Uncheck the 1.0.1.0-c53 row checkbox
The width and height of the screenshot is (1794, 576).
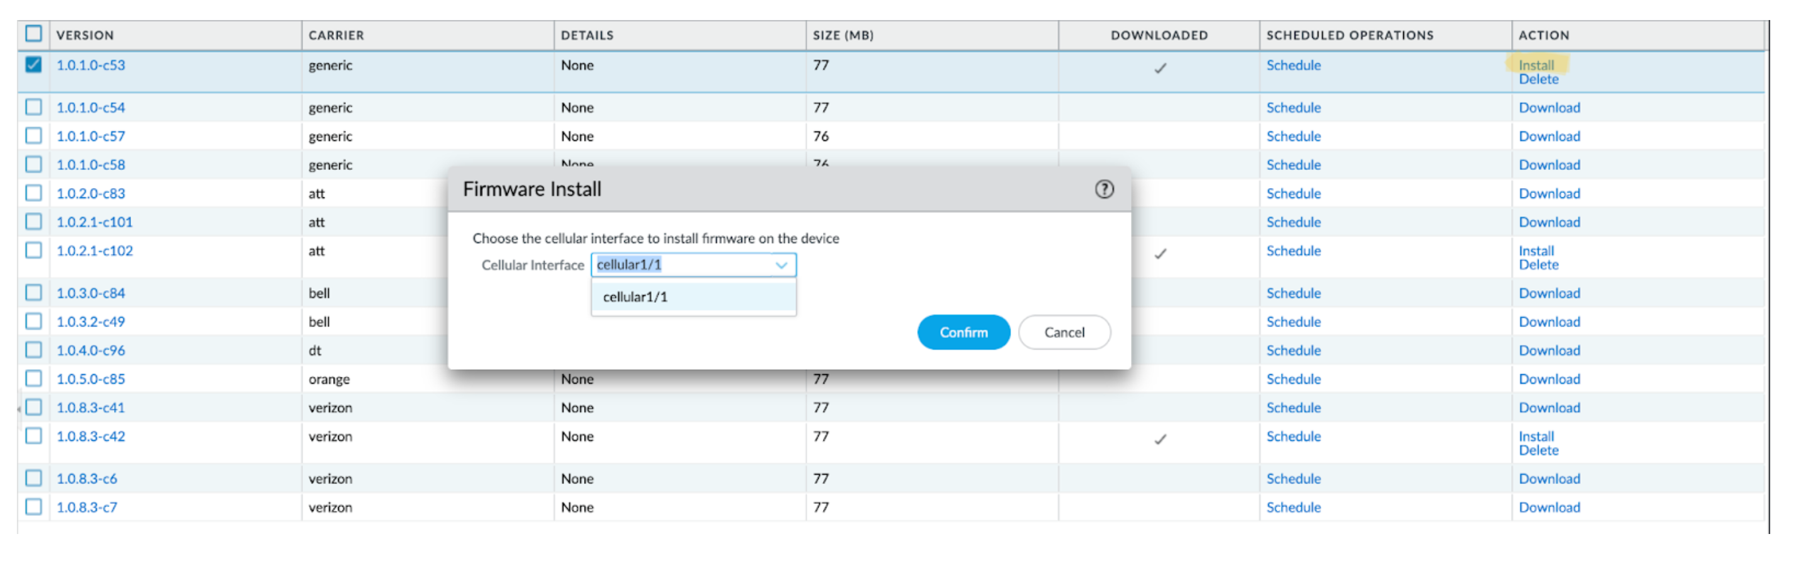33,65
